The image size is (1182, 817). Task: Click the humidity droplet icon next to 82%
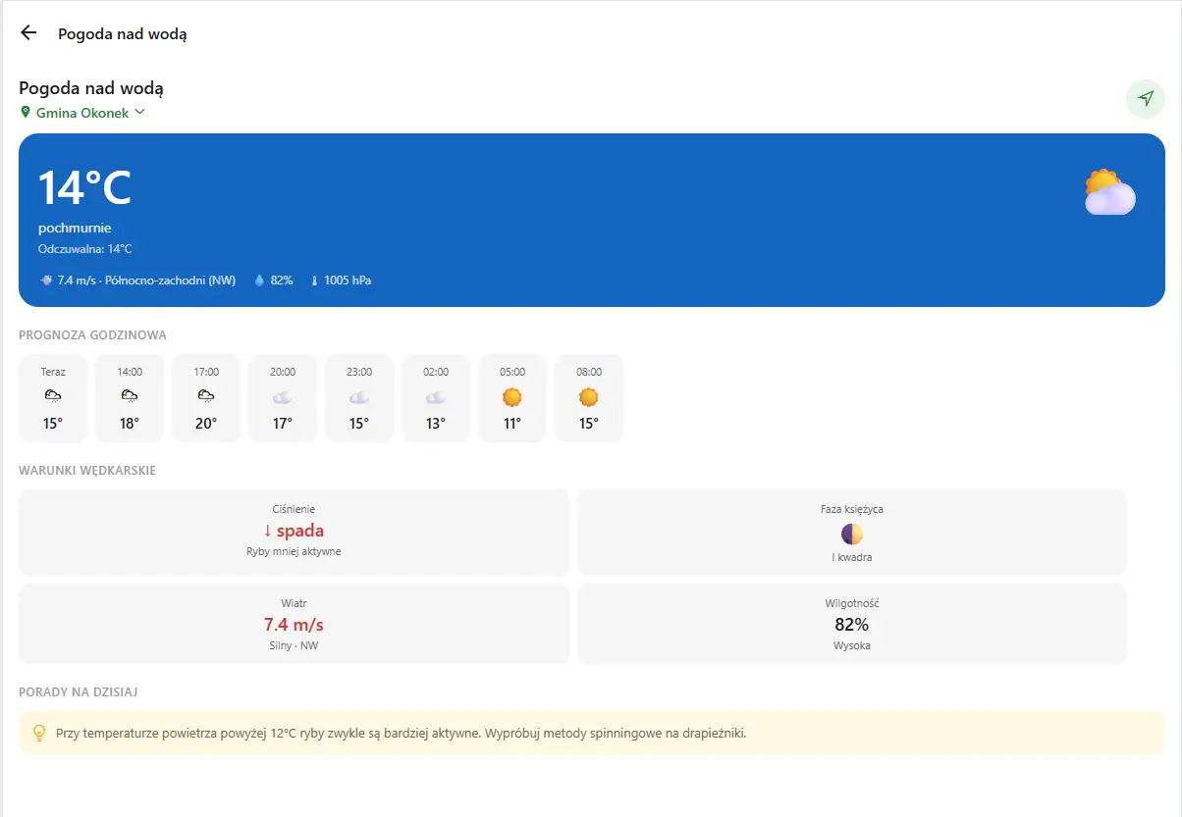click(x=260, y=281)
